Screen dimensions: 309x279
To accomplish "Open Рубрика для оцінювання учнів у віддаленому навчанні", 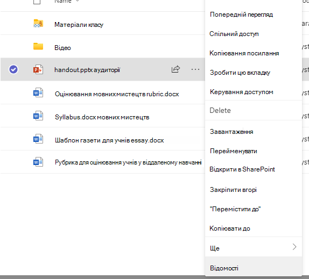I will click(x=128, y=162).
